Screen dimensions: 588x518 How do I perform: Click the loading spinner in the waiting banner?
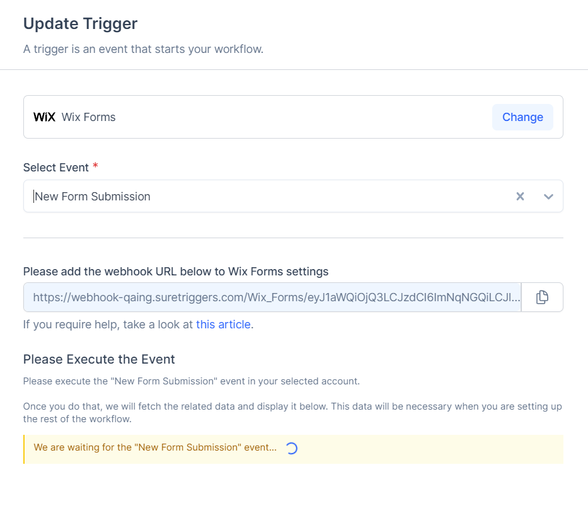pos(291,448)
